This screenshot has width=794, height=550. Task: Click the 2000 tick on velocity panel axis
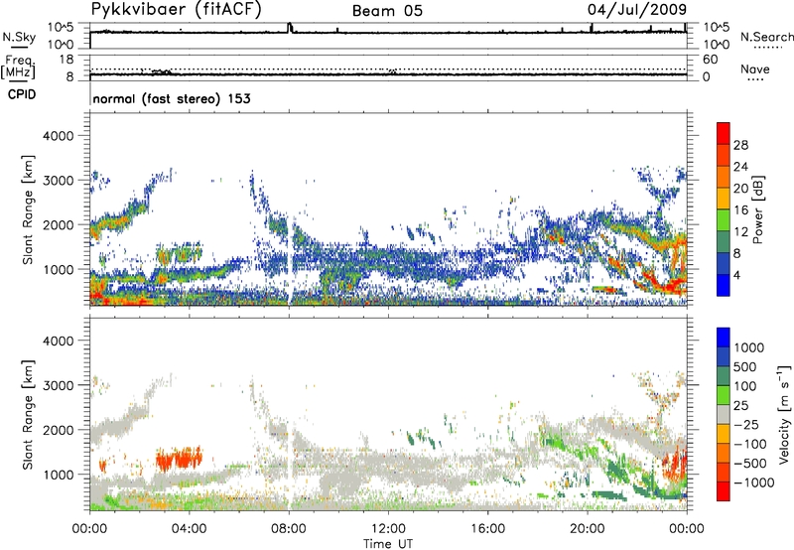[x=59, y=430]
